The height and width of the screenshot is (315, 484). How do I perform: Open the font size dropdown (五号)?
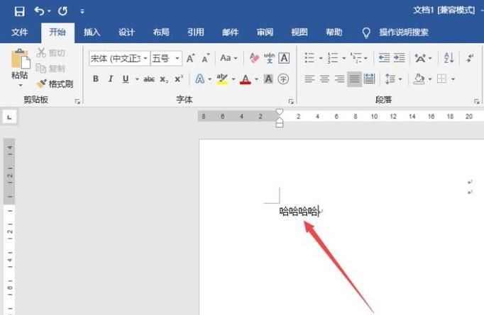[x=177, y=58]
